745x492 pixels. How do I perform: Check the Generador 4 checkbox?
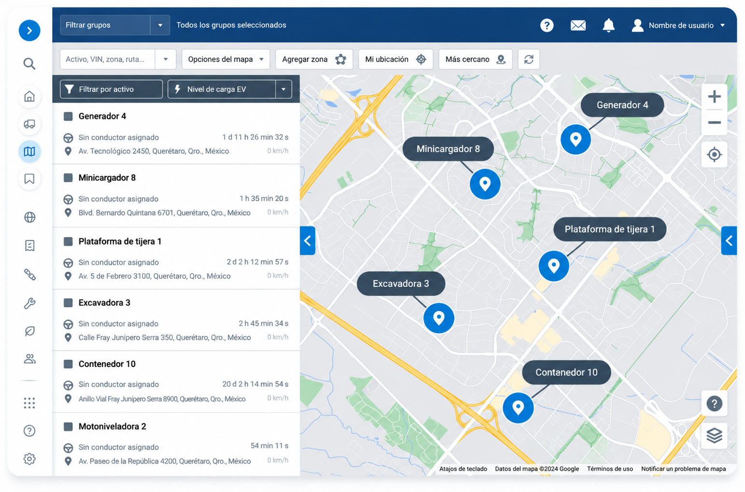68,116
